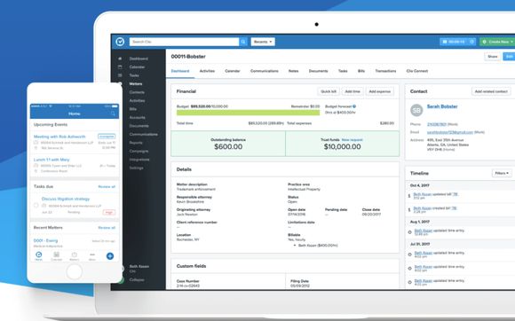Tap the Complete badge on the meeting event

[x=107, y=136]
